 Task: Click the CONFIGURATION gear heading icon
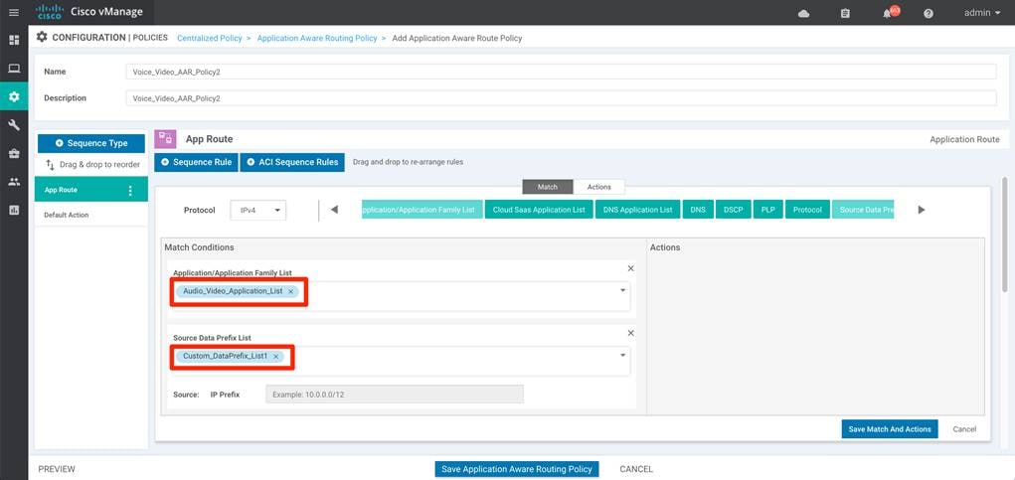coord(42,37)
